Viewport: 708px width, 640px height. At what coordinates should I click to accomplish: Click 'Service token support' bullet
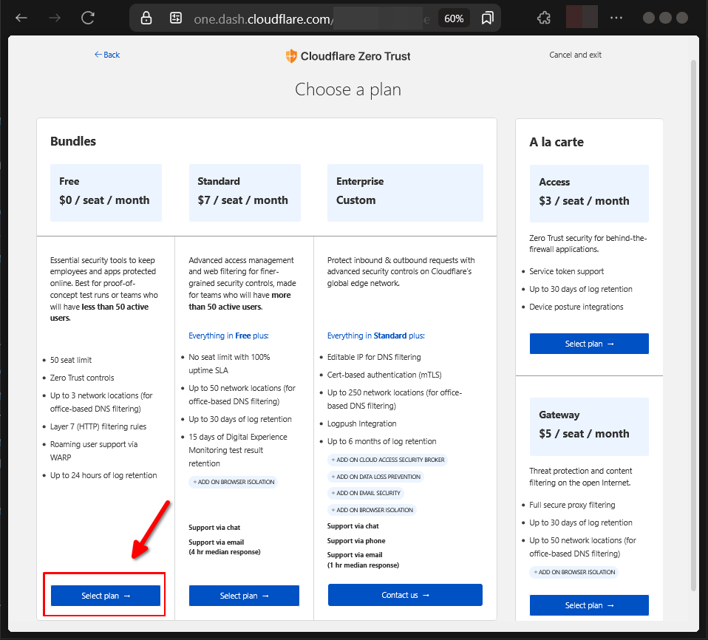[566, 271]
